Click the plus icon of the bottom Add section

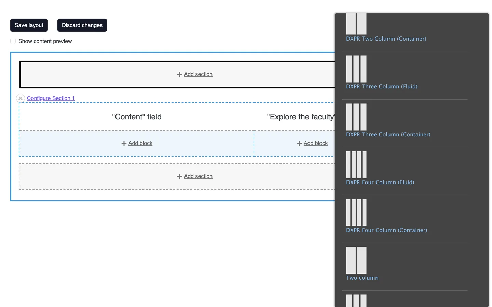pyautogui.click(x=180, y=176)
